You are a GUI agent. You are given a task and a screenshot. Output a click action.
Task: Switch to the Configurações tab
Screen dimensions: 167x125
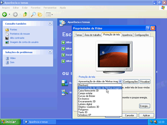pos(142,35)
